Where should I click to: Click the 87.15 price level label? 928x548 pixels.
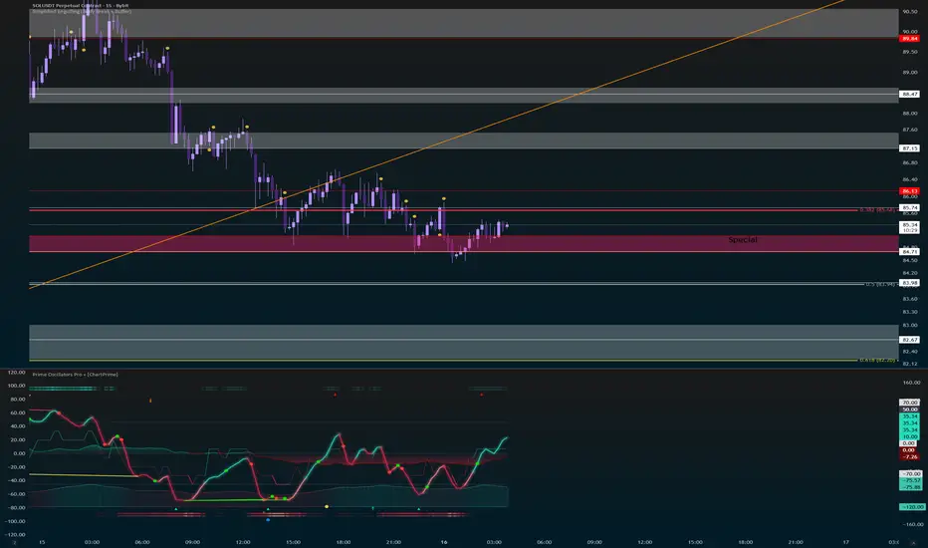[909, 148]
